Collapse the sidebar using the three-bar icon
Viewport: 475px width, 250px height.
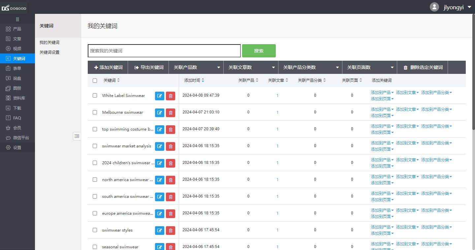tap(17, 19)
